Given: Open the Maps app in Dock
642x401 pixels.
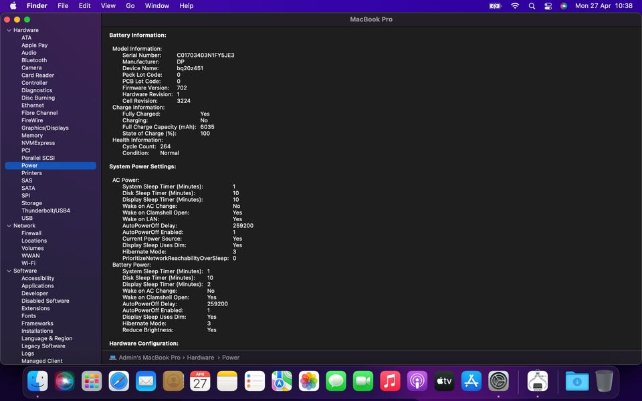Looking at the screenshot, I should point(282,381).
